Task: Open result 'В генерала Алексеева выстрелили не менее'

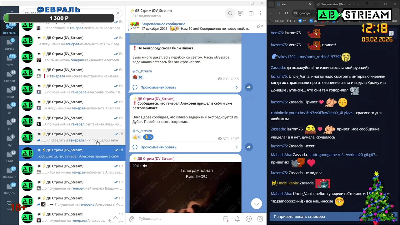Action: pyautogui.click(x=72, y=73)
